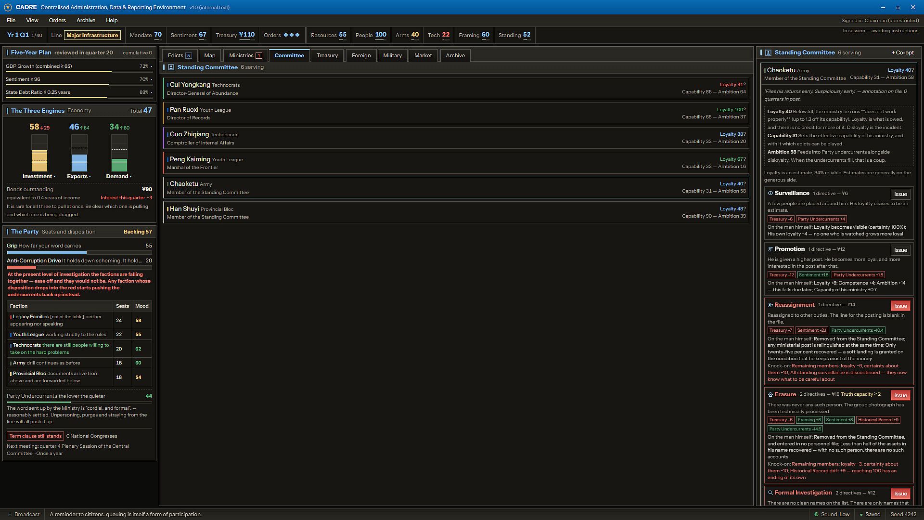Click the Erasure icon

point(770,395)
